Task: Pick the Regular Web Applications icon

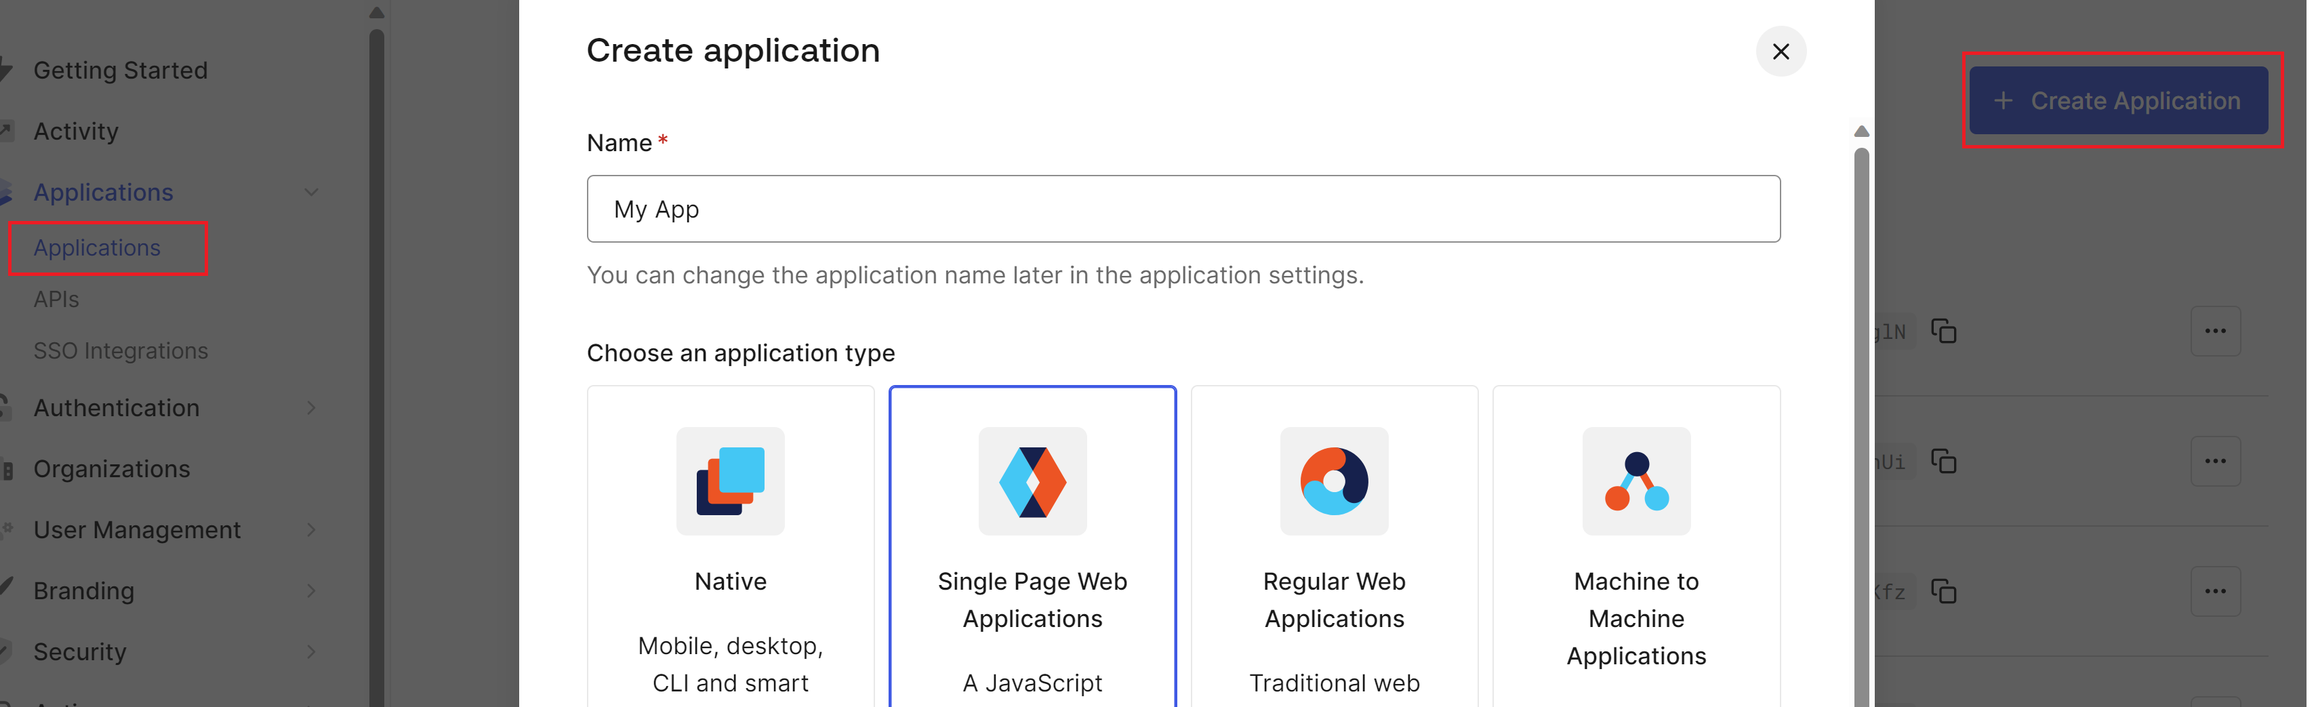Action: [1333, 481]
